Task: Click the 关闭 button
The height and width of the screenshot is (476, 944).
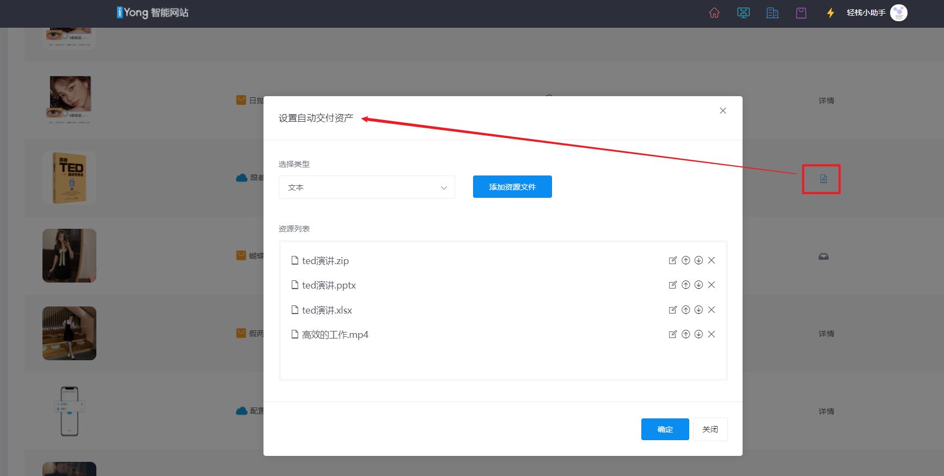Action: [710, 429]
